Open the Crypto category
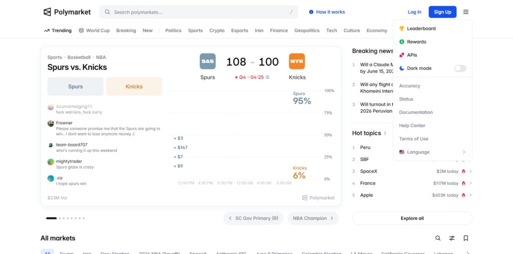 pyautogui.click(x=217, y=30)
